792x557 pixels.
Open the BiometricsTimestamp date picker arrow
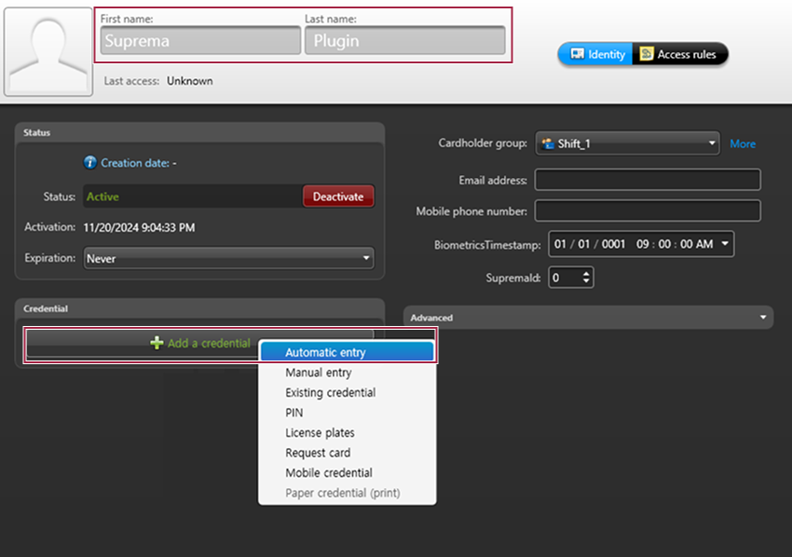point(725,244)
